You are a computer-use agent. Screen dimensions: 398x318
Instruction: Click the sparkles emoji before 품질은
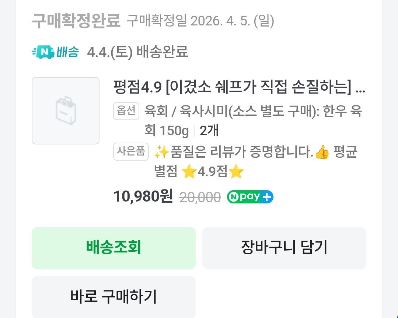(x=161, y=152)
